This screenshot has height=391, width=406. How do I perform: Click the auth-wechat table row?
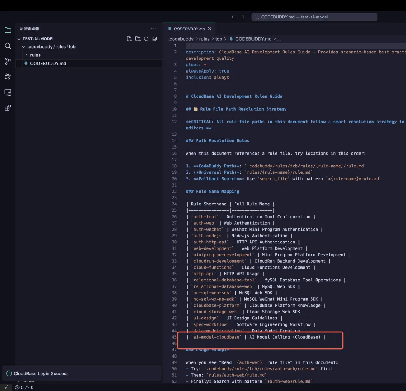point(254,230)
